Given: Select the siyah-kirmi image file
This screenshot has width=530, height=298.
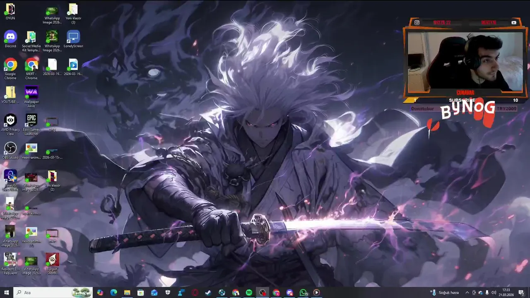Looking at the screenshot, I should click(31, 210).
